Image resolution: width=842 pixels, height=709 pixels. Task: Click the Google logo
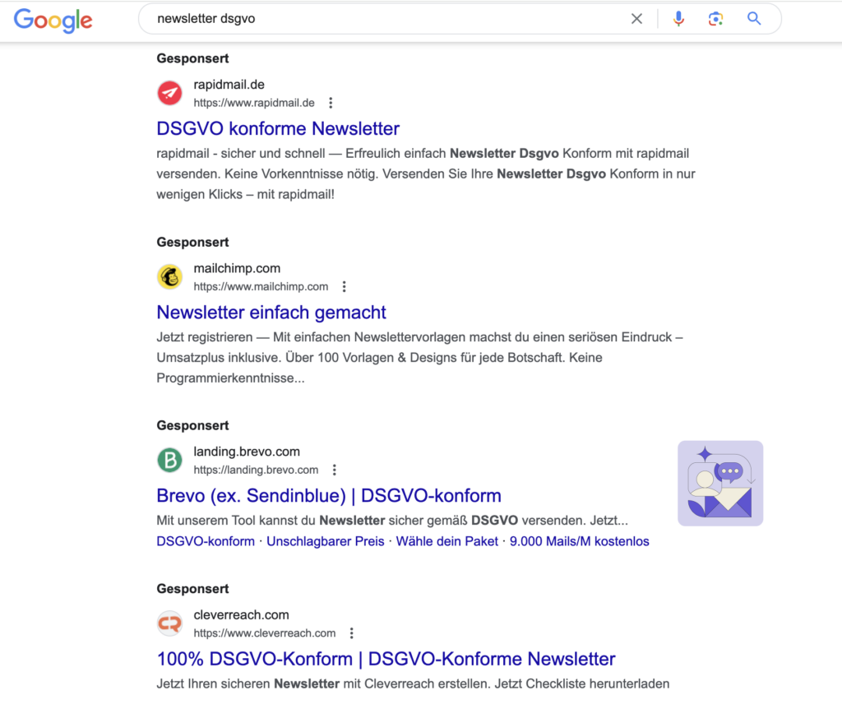click(53, 20)
